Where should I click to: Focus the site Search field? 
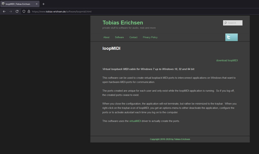coord(233,23)
